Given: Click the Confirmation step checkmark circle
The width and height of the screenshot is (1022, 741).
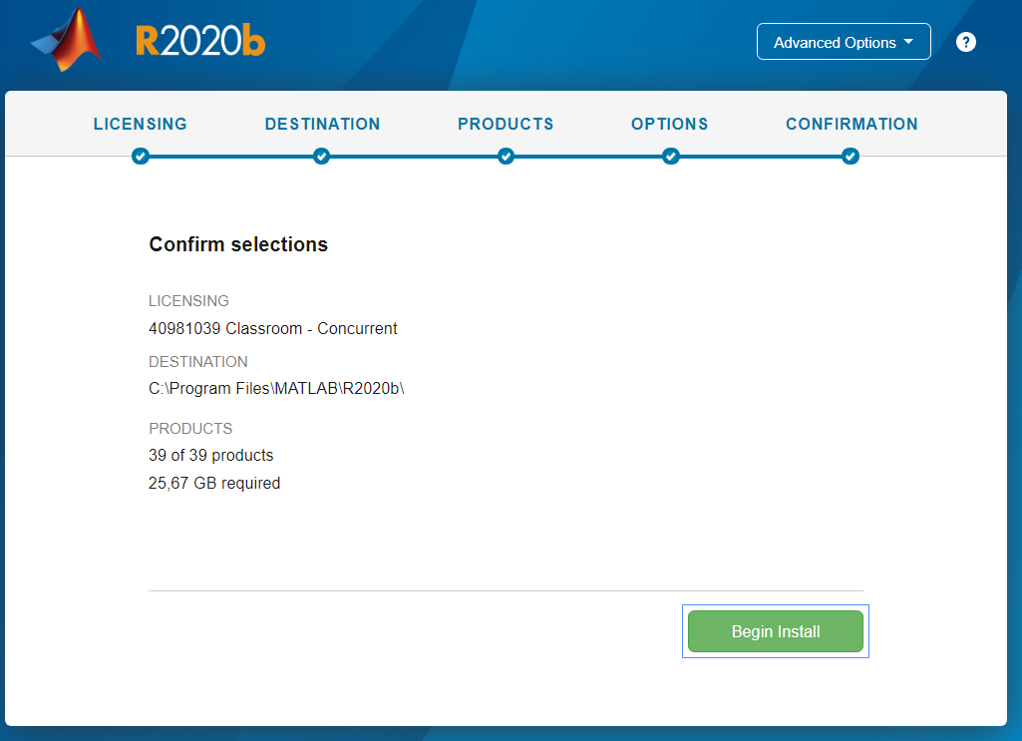Looking at the screenshot, I should click(850, 157).
